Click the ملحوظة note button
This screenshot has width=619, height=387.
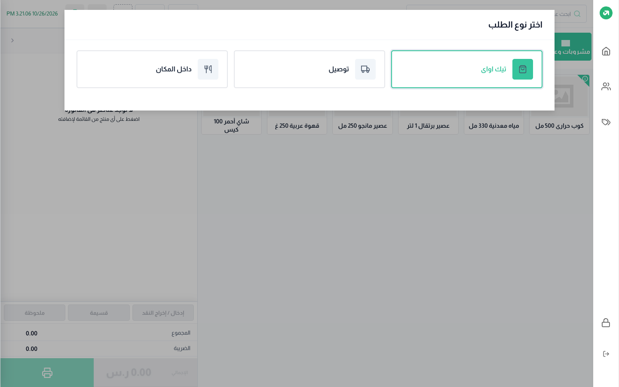[x=34, y=313]
